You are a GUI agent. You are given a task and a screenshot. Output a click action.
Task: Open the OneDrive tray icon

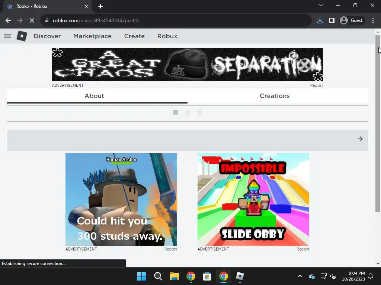(312, 276)
